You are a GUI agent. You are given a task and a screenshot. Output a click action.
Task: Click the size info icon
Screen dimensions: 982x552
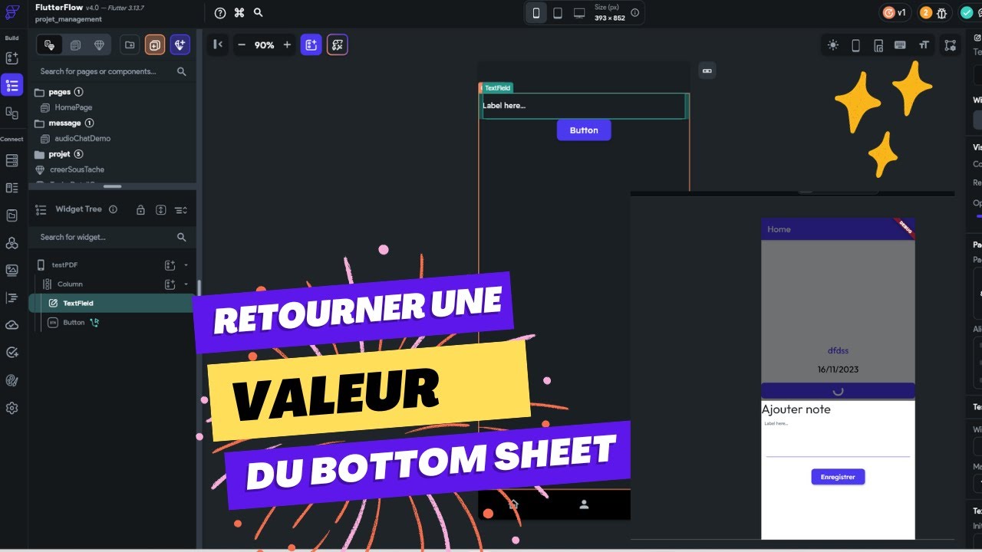(x=634, y=13)
